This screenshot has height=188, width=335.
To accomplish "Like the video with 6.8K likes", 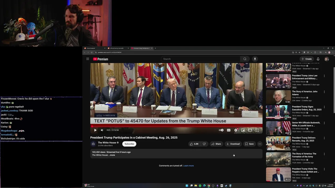I will tap(194, 144).
